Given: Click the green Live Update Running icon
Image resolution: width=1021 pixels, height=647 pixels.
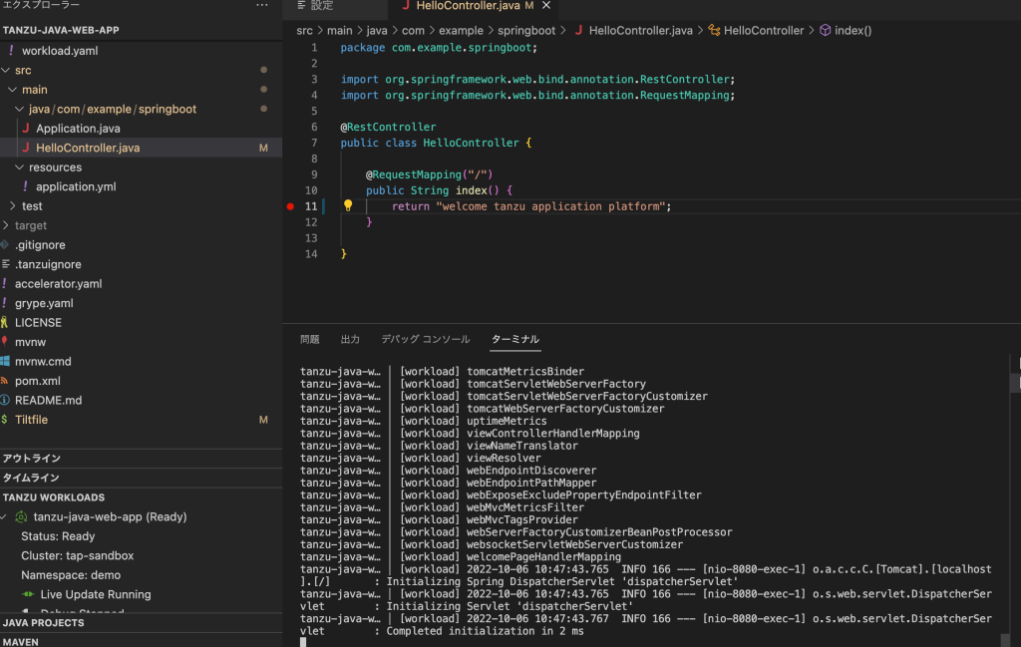Looking at the screenshot, I should pyautogui.click(x=29, y=594).
